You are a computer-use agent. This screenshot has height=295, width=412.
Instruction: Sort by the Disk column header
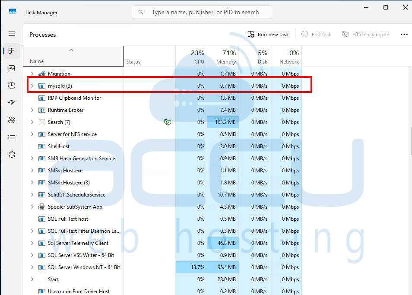(254, 56)
